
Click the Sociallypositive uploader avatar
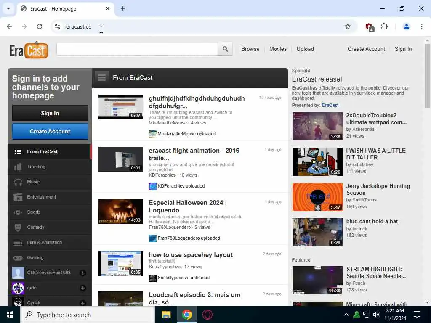[152, 278]
